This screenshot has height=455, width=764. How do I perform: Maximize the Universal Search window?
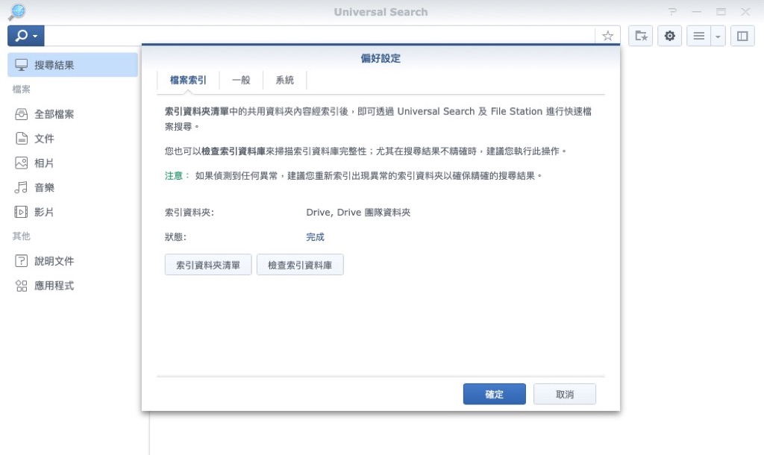[x=721, y=12]
